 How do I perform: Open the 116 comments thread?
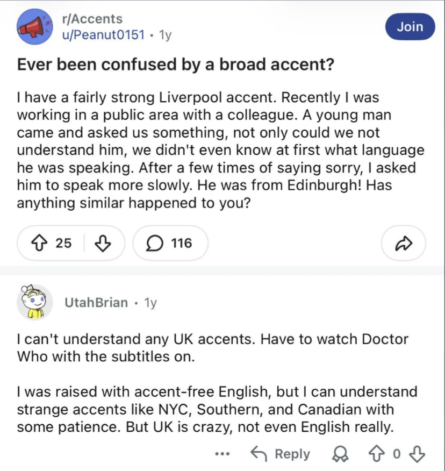click(170, 244)
